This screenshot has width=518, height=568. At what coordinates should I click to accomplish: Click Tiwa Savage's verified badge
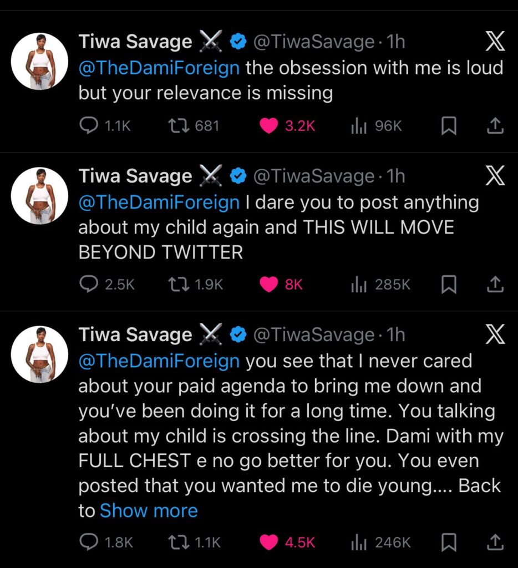click(x=238, y=40)
